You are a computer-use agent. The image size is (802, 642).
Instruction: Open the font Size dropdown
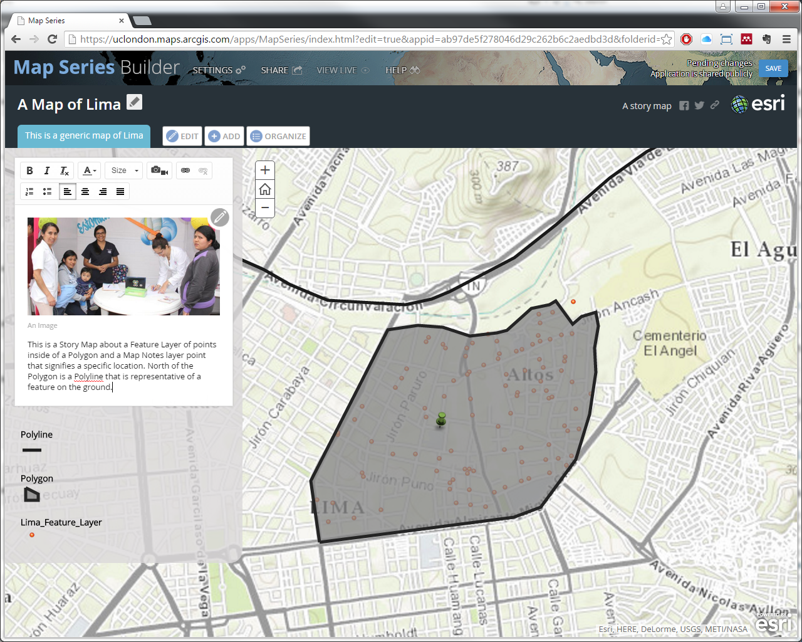pyautogui.click(x=124, y=171)
